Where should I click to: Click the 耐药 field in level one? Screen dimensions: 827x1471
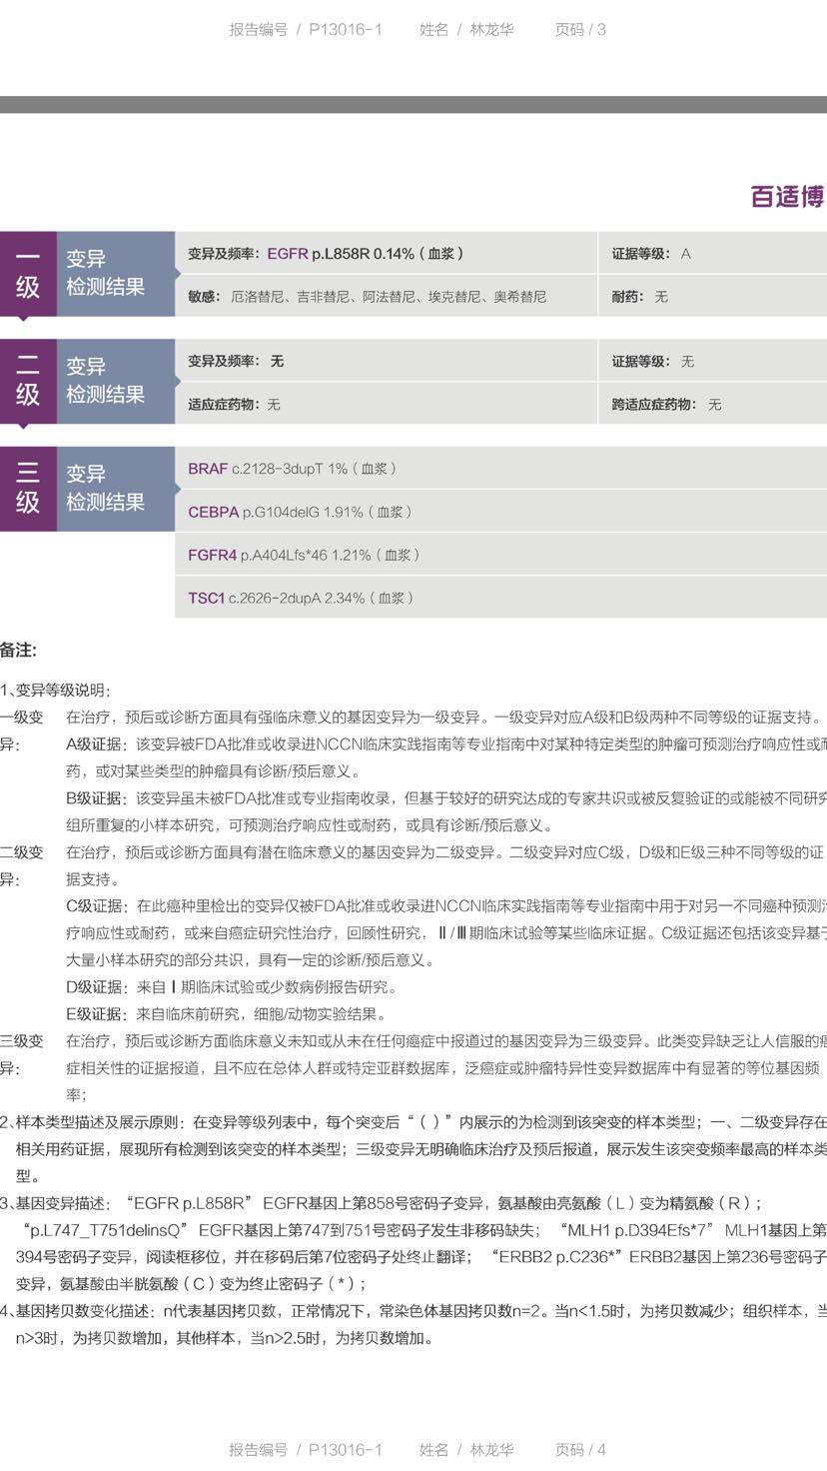tap(639, 297)
